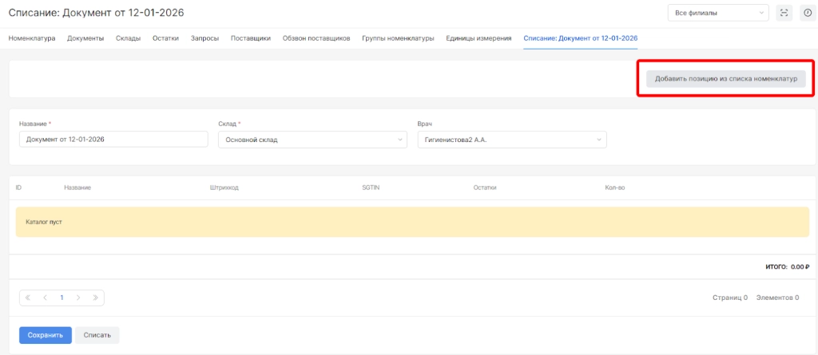818x355 pixels.
Task: Expand the Склад dropdown
Action: point(312,140)
